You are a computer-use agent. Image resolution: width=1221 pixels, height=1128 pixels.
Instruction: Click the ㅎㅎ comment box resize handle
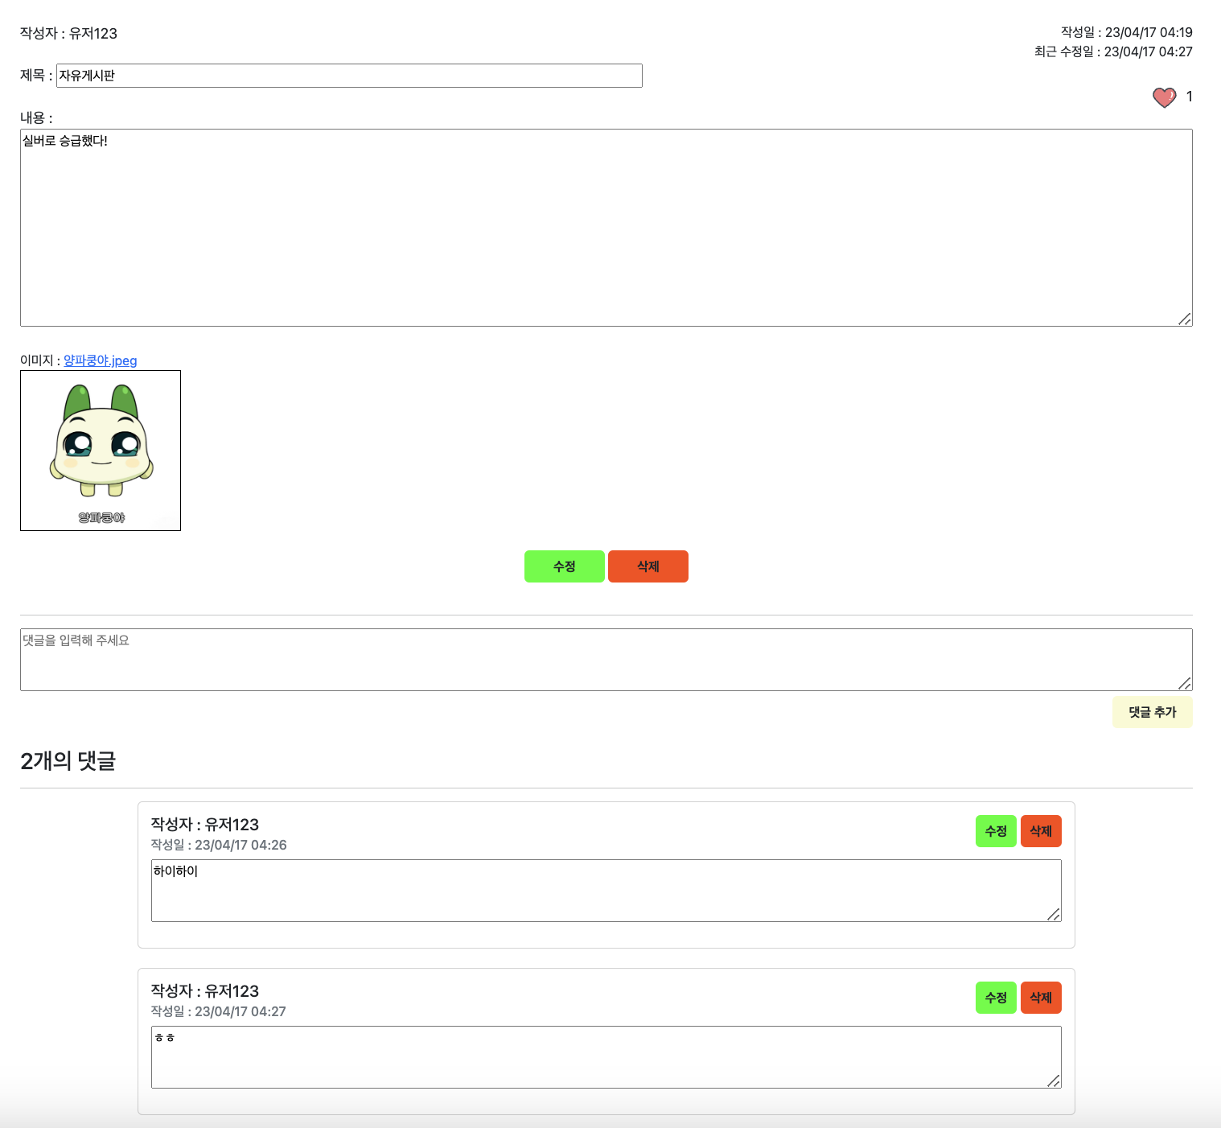pos(1054,1081)
